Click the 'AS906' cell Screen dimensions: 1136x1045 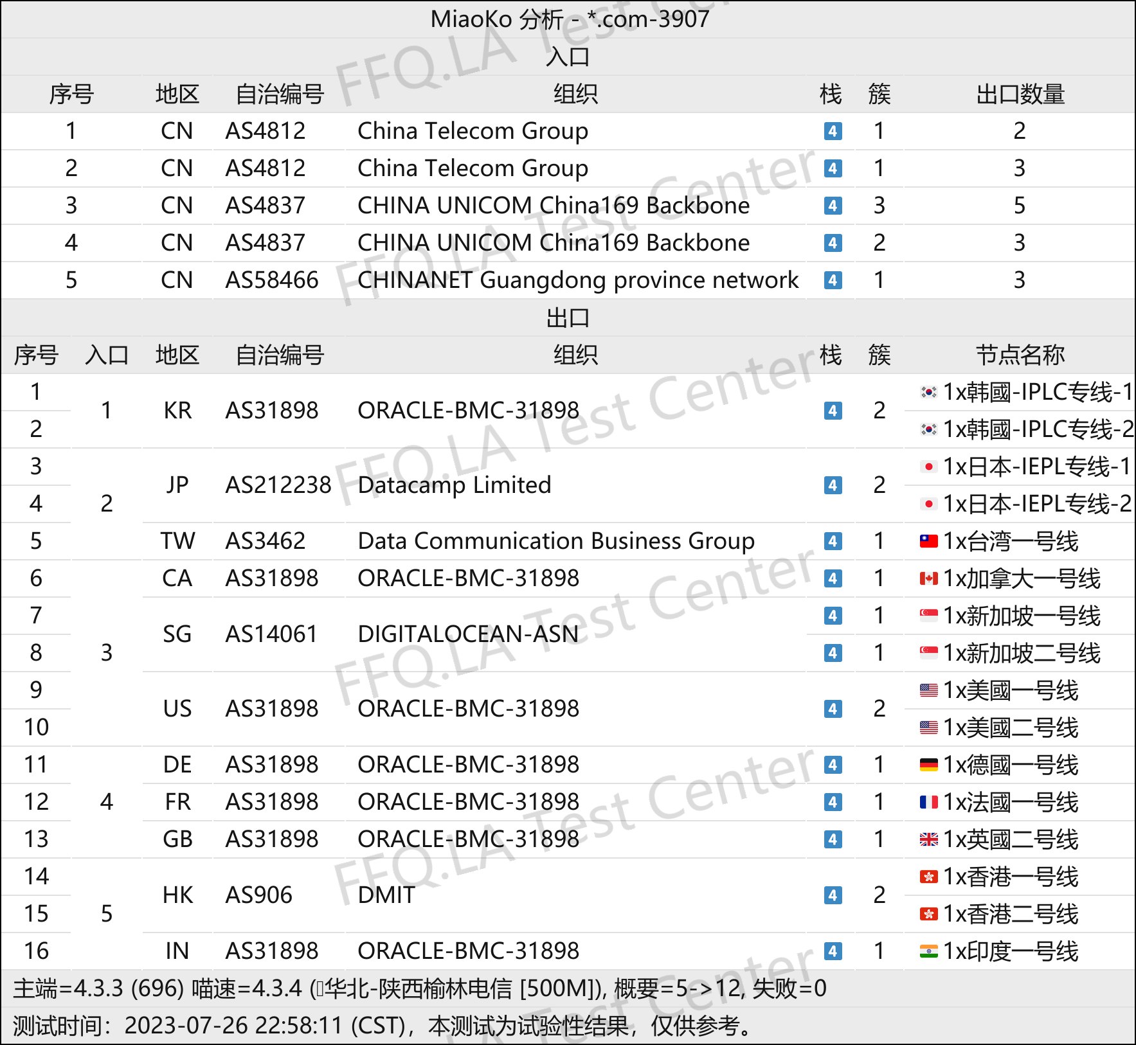point(258,895)
